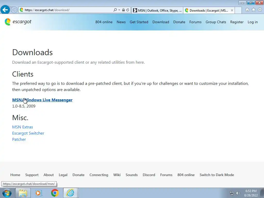This screenshot has width=264, height=198.
Task: Close the Downloads Escargot tab
Action: (232, 10)
